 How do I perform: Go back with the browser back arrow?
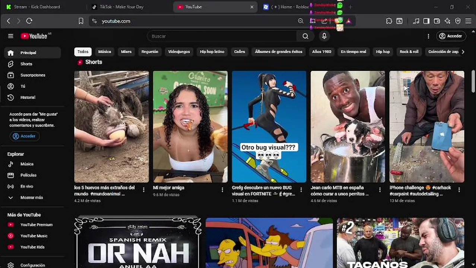(9, 21)
